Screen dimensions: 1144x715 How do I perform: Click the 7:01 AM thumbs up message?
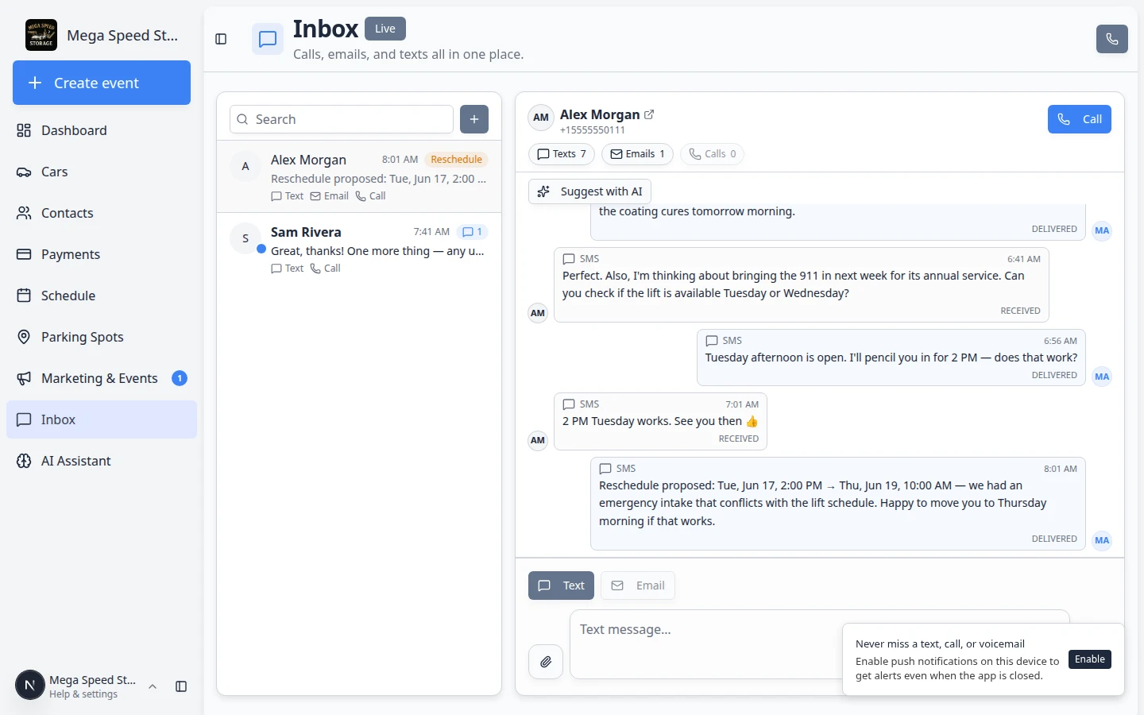tap(660, 422)
